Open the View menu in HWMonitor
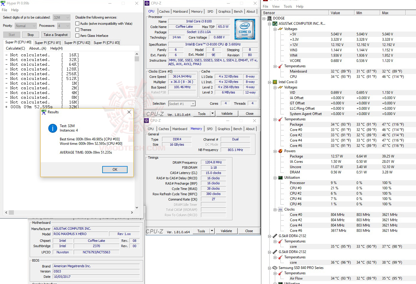This screenshot has height=284, width=416. (x=276, y=6)
